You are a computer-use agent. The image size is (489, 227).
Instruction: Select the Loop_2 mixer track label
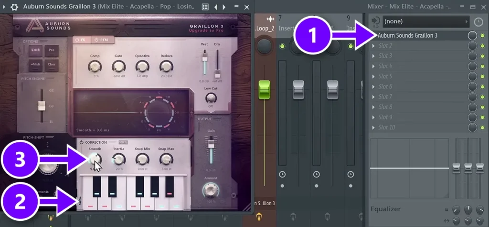pyautogui.click(x=265, y=28)
